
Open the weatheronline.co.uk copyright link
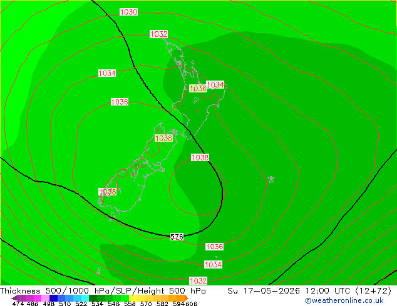(x=344, y=300)
